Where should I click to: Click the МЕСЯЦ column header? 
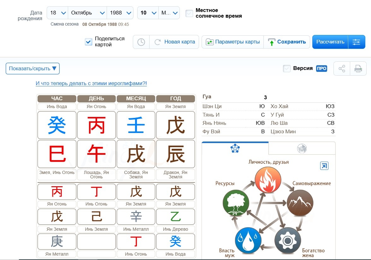click(x=136, y=99)
